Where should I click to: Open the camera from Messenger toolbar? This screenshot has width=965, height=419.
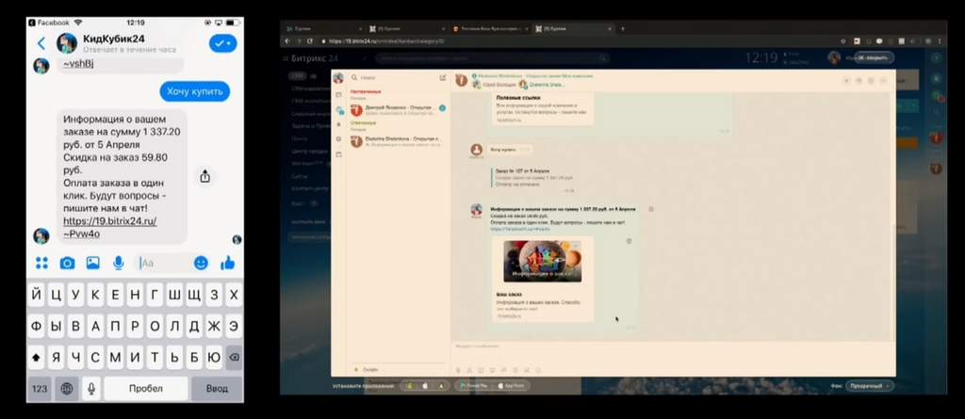(67, 264)
